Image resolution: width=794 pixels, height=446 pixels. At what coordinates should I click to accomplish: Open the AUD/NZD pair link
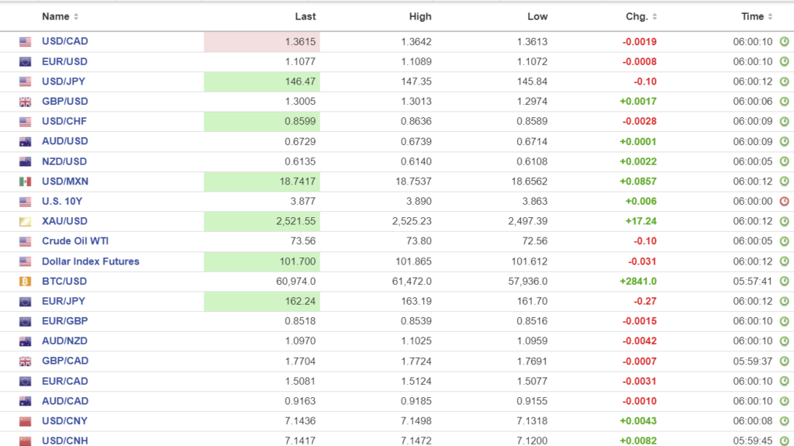[x=65, y=341]
